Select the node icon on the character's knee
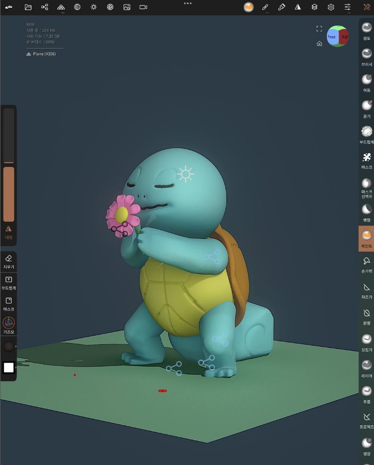This screenshot has height=465, width=374. pyautogui.click(x=220, y=339)
